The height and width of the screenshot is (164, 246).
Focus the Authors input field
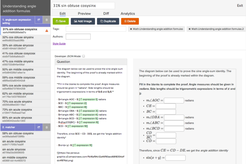point(78,37)
